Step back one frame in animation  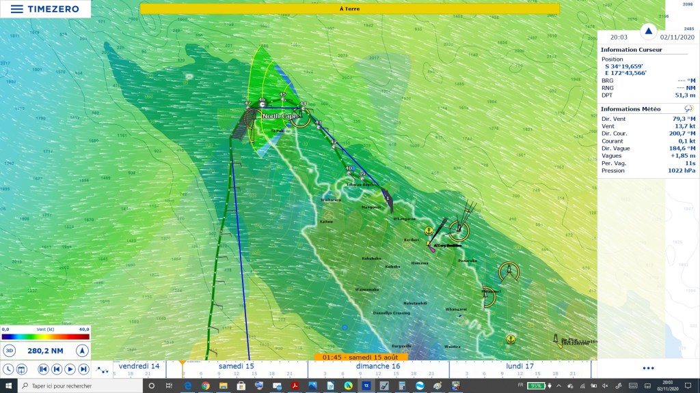pyautogui.click(x=57, y=369)
